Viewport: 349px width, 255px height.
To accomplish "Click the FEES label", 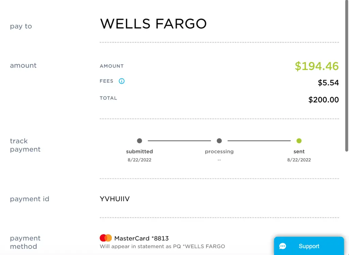I will click(106, 81).
